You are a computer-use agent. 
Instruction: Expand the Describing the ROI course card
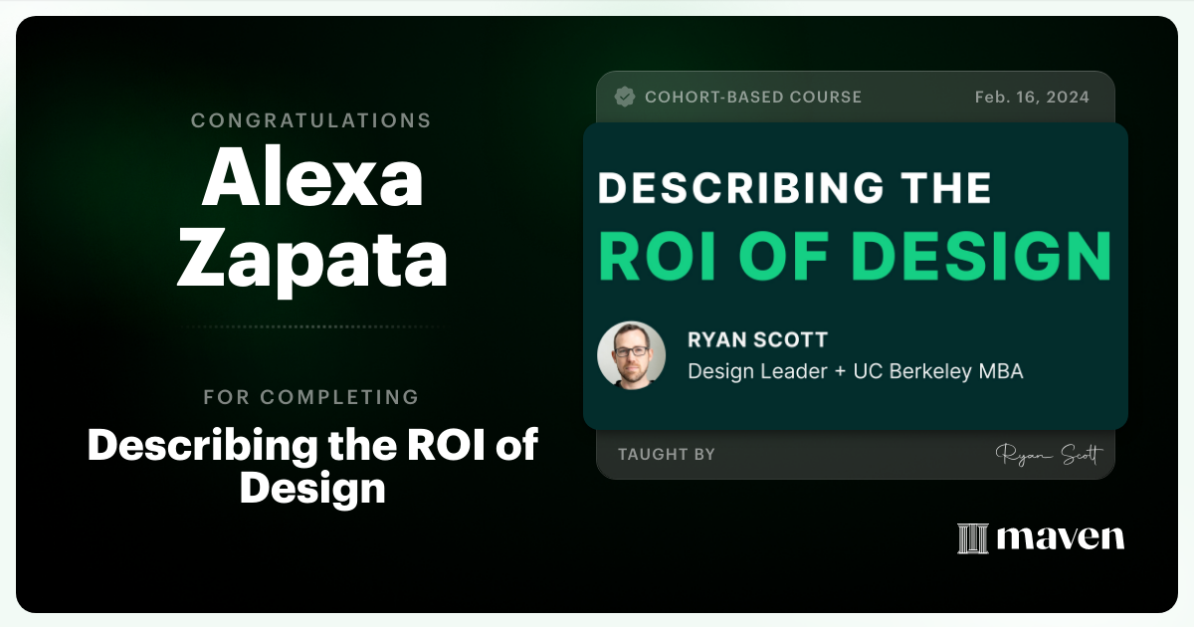tap(854, 274)
